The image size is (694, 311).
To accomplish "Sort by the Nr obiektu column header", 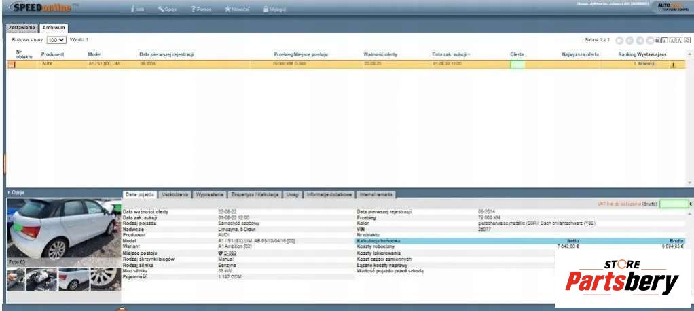I will click(24, 54).
